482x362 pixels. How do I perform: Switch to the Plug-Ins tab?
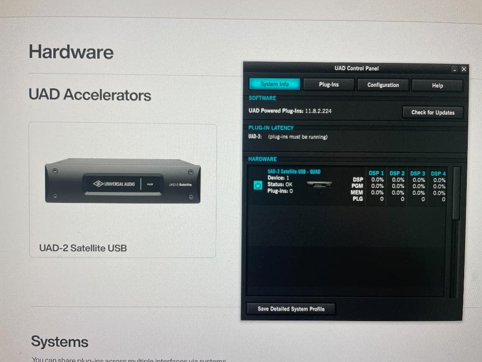click(x=328, y=84)
